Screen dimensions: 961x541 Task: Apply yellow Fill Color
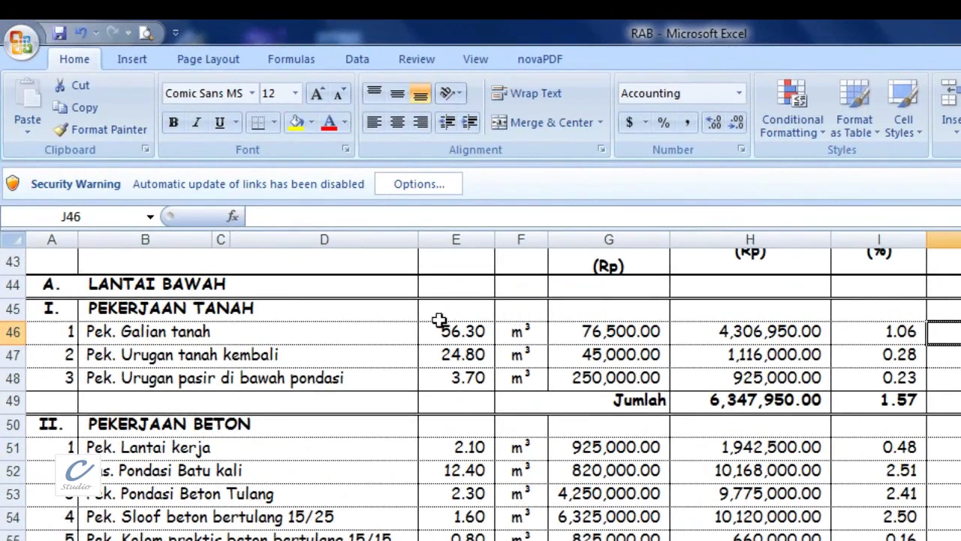(297, 122)
